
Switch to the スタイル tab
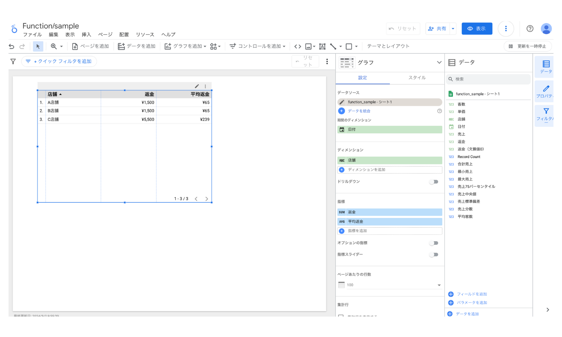click(x=417, y=78)
